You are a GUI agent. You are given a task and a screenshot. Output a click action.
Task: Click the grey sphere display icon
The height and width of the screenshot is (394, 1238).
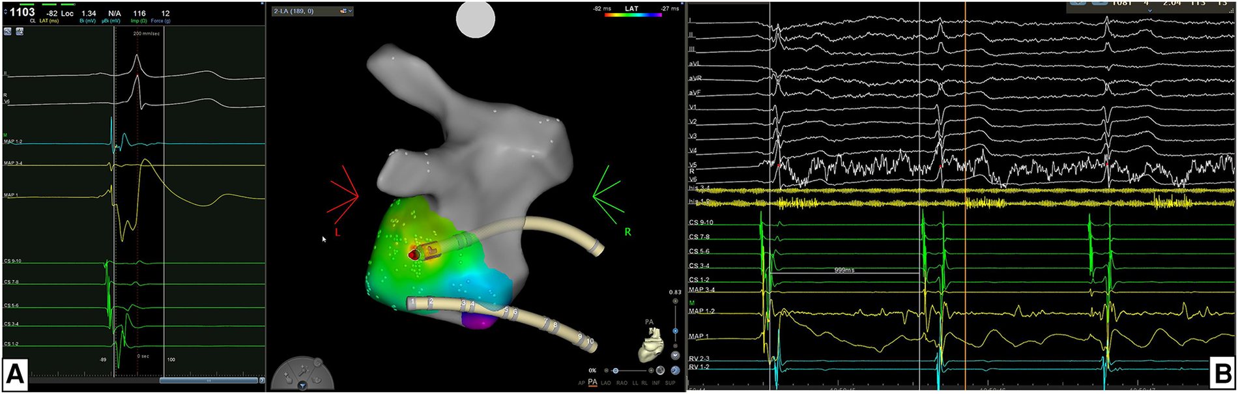click(661, 371)
